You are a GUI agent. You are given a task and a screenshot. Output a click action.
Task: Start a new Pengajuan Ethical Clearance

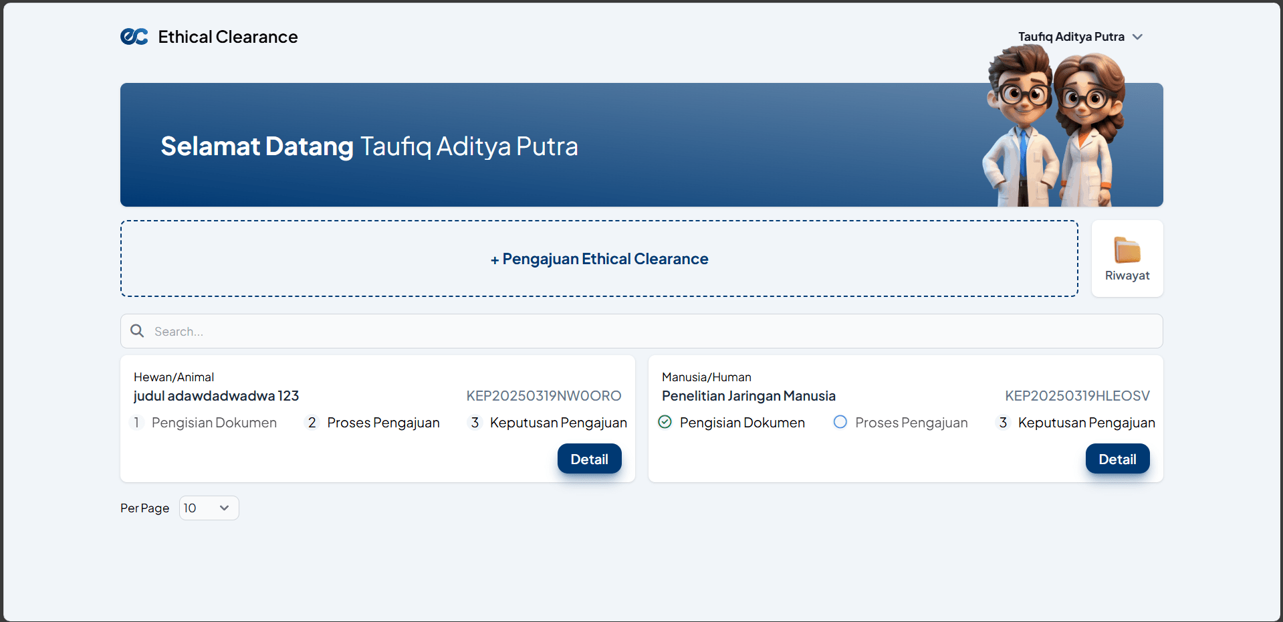599,259
